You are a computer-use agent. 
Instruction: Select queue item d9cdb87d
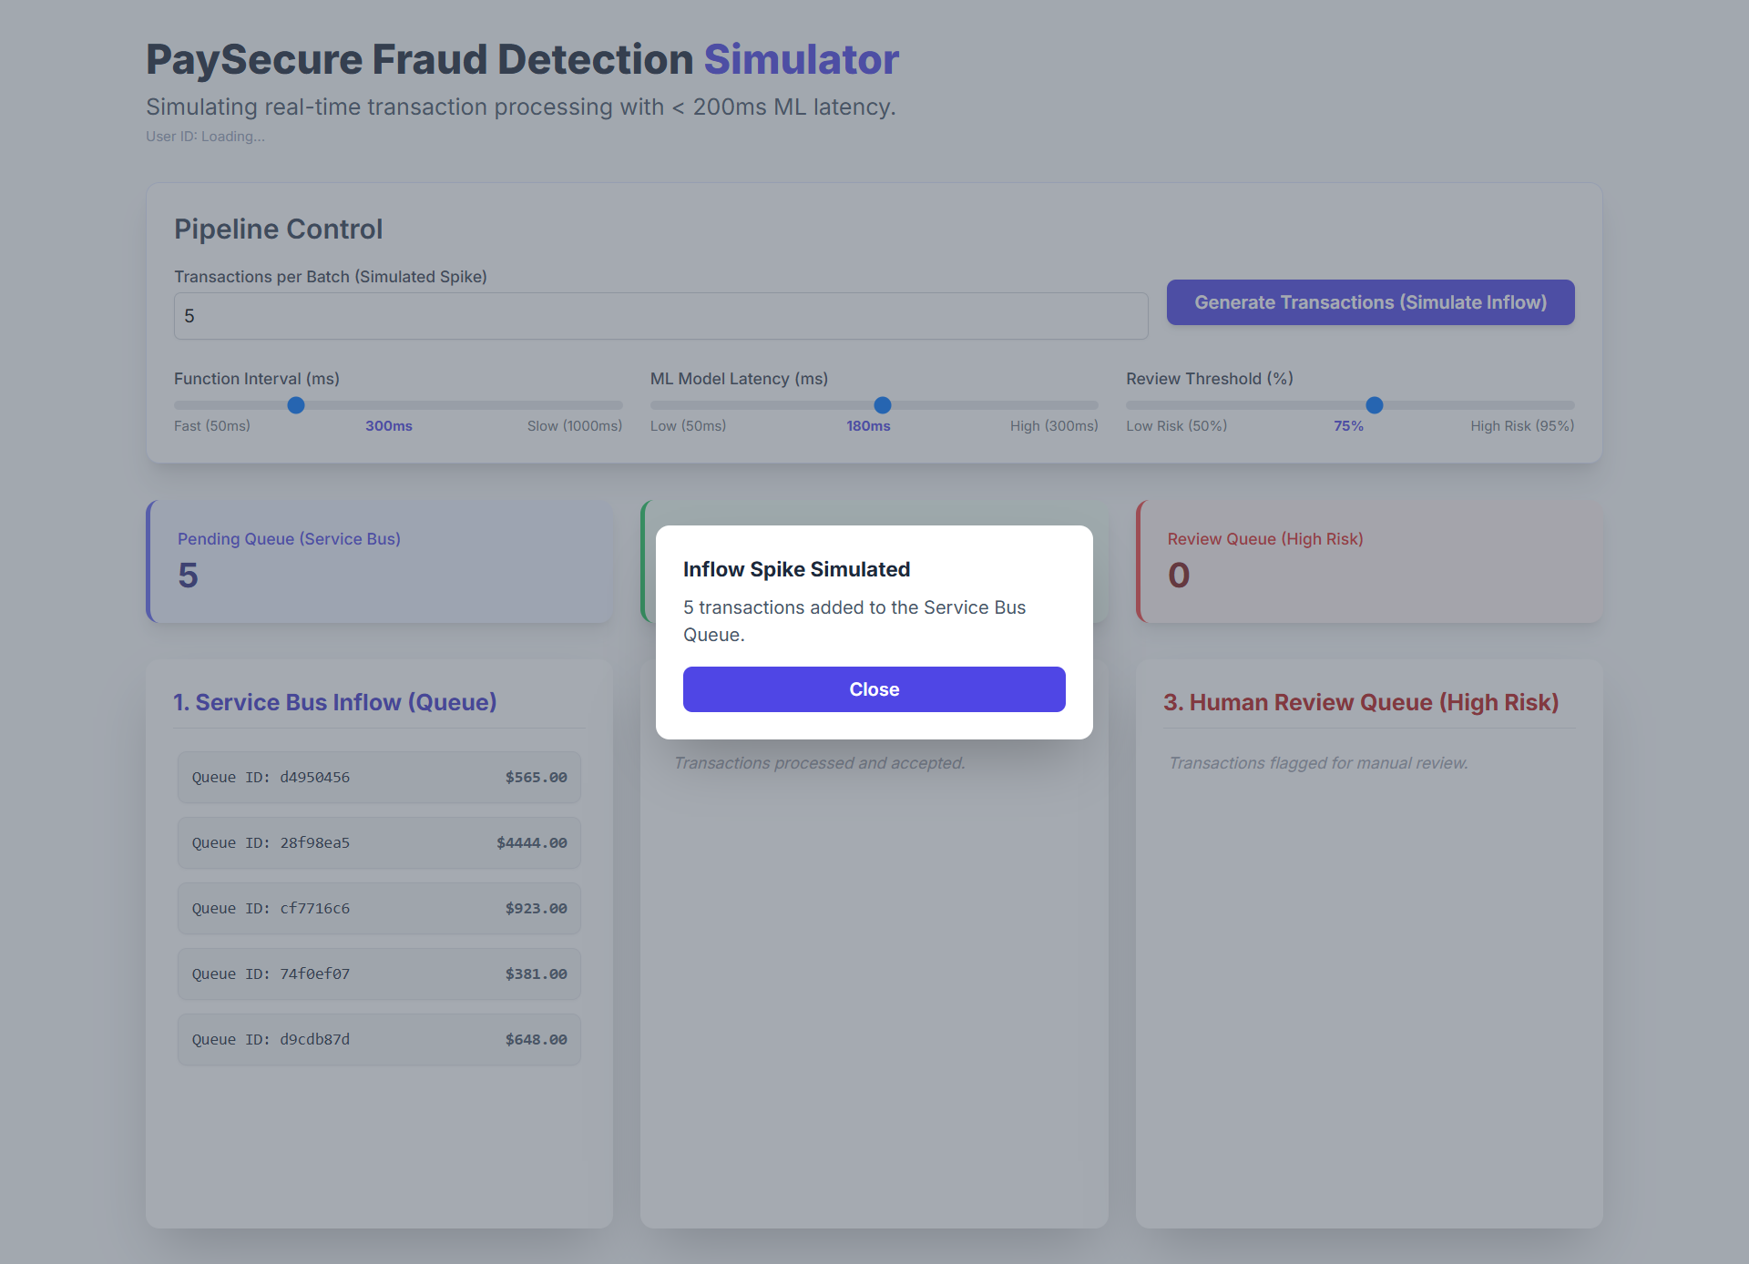click(x=379, y=1040)
